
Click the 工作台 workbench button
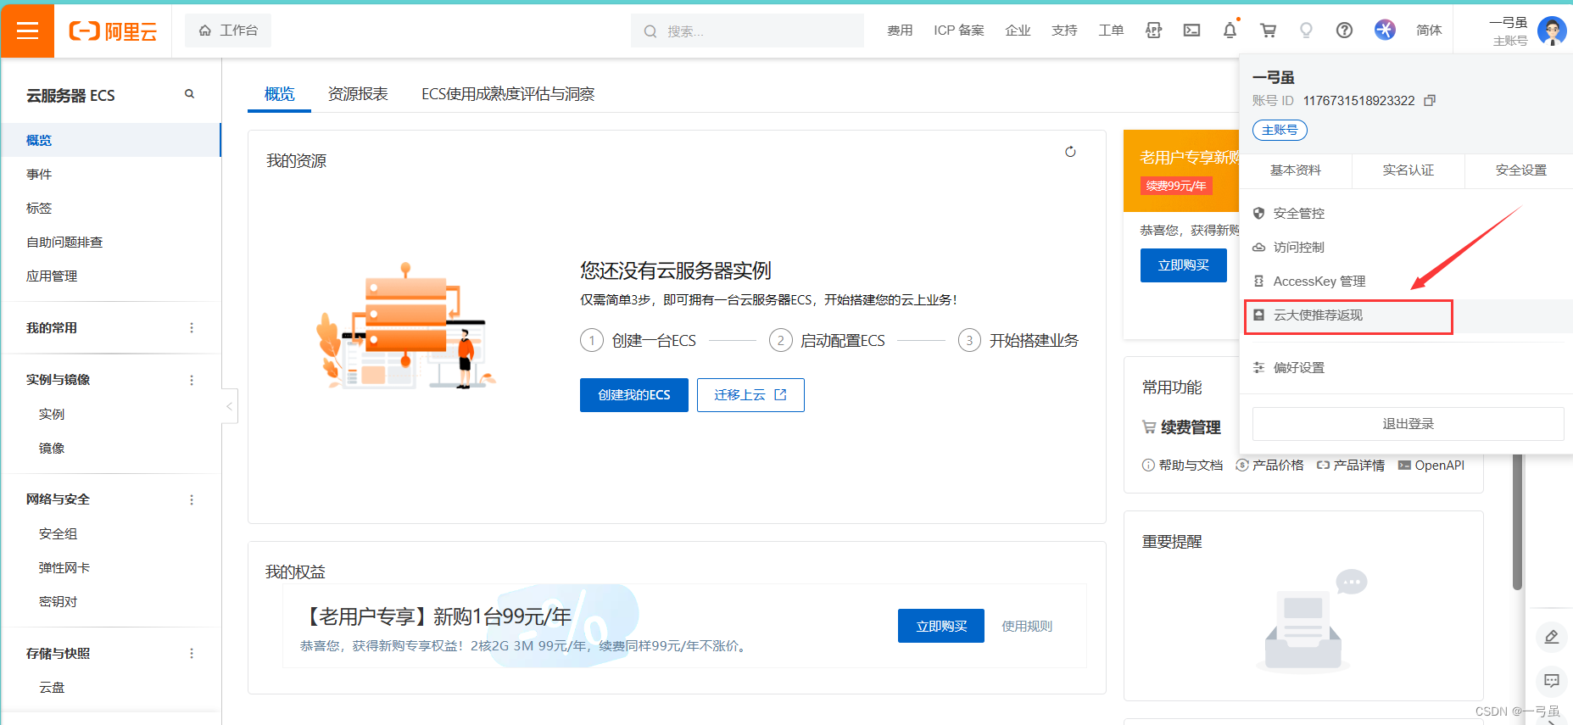tap(228, 31)
